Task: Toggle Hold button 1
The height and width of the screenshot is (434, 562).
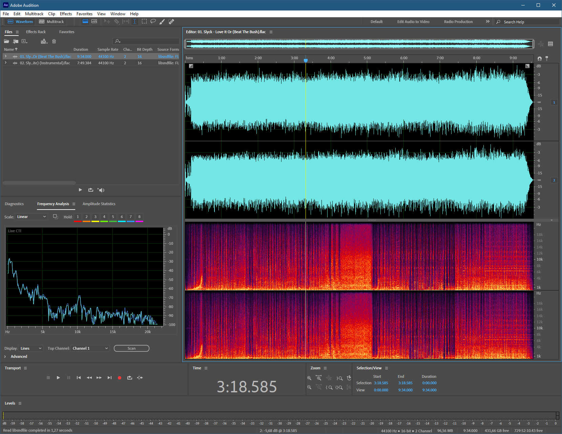Action: pyautogui.click(x=78, y=217)
